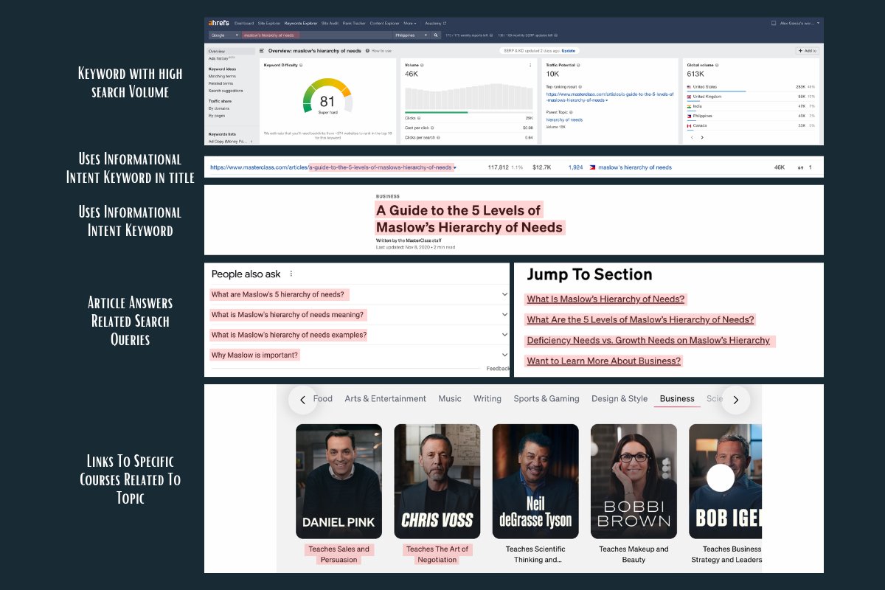Click the Clicks info icon in Volume card

point(418,118)
